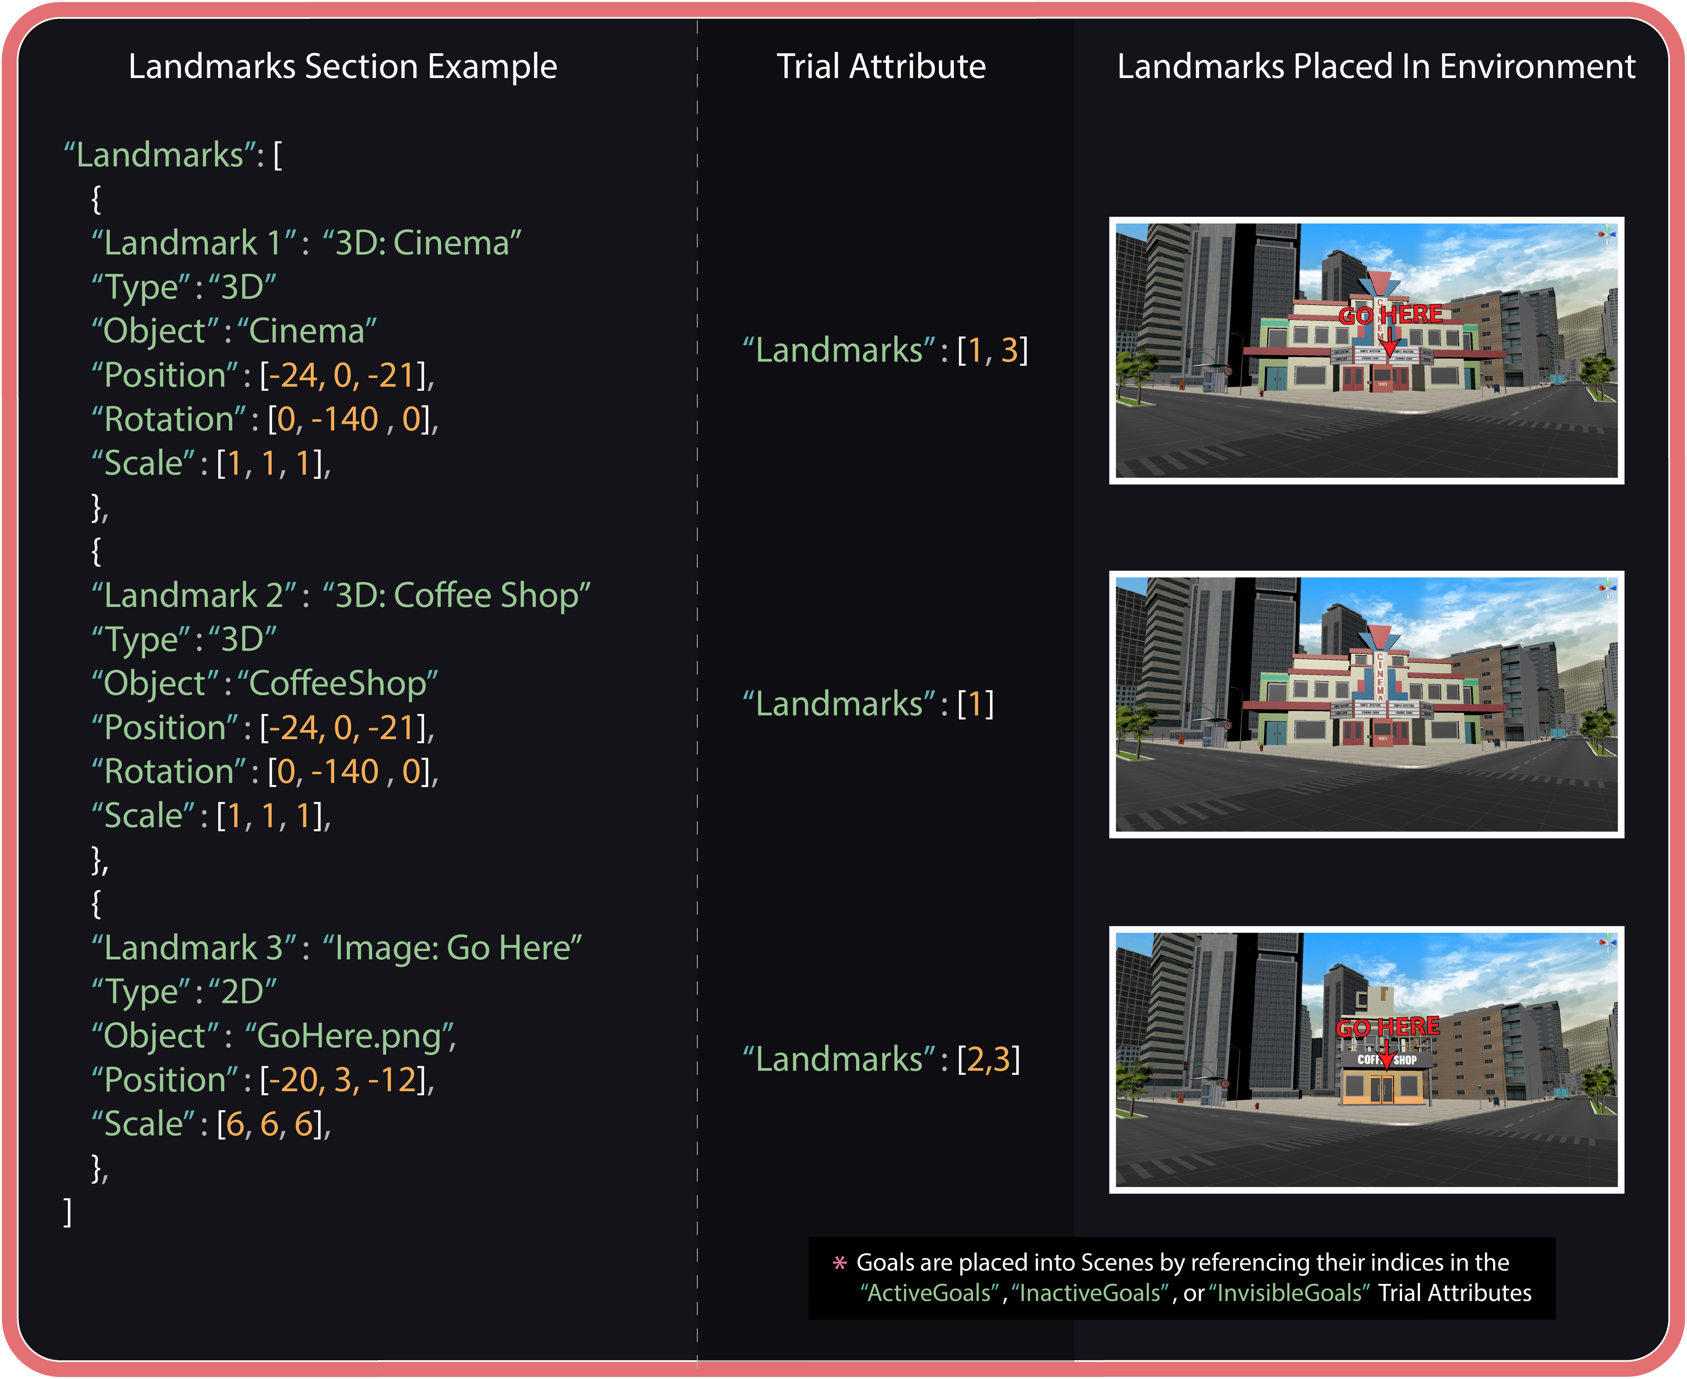The width and height of the screenshot is (1687, 1379).
Task: Click the "Landmarks Placed In Environment" heading
Action: pyautogui.click(x=1375, y=66)
